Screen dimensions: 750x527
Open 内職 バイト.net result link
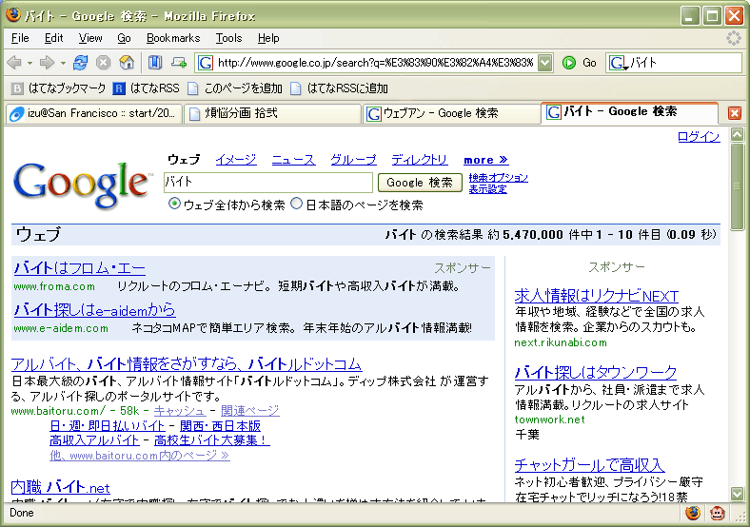tap(60, 488)
